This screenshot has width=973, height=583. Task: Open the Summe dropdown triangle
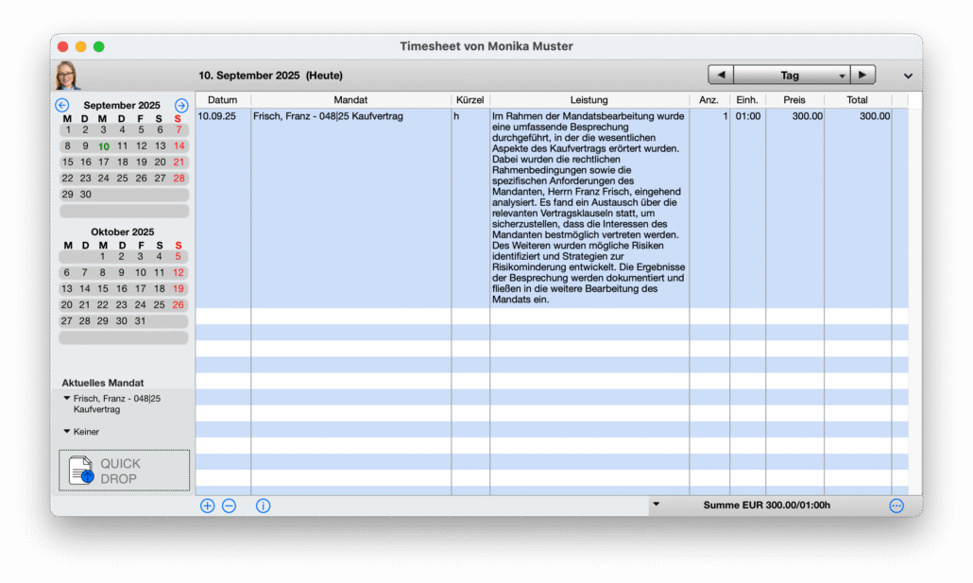click(657, 505)
